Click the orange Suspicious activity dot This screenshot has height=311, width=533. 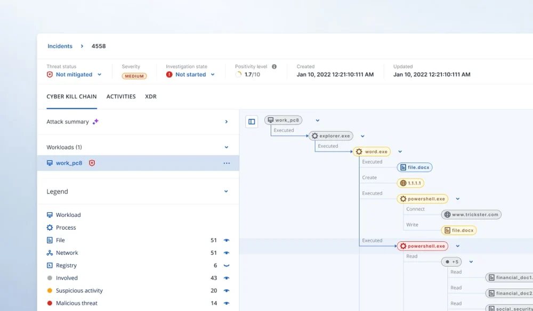click(50, 291)
